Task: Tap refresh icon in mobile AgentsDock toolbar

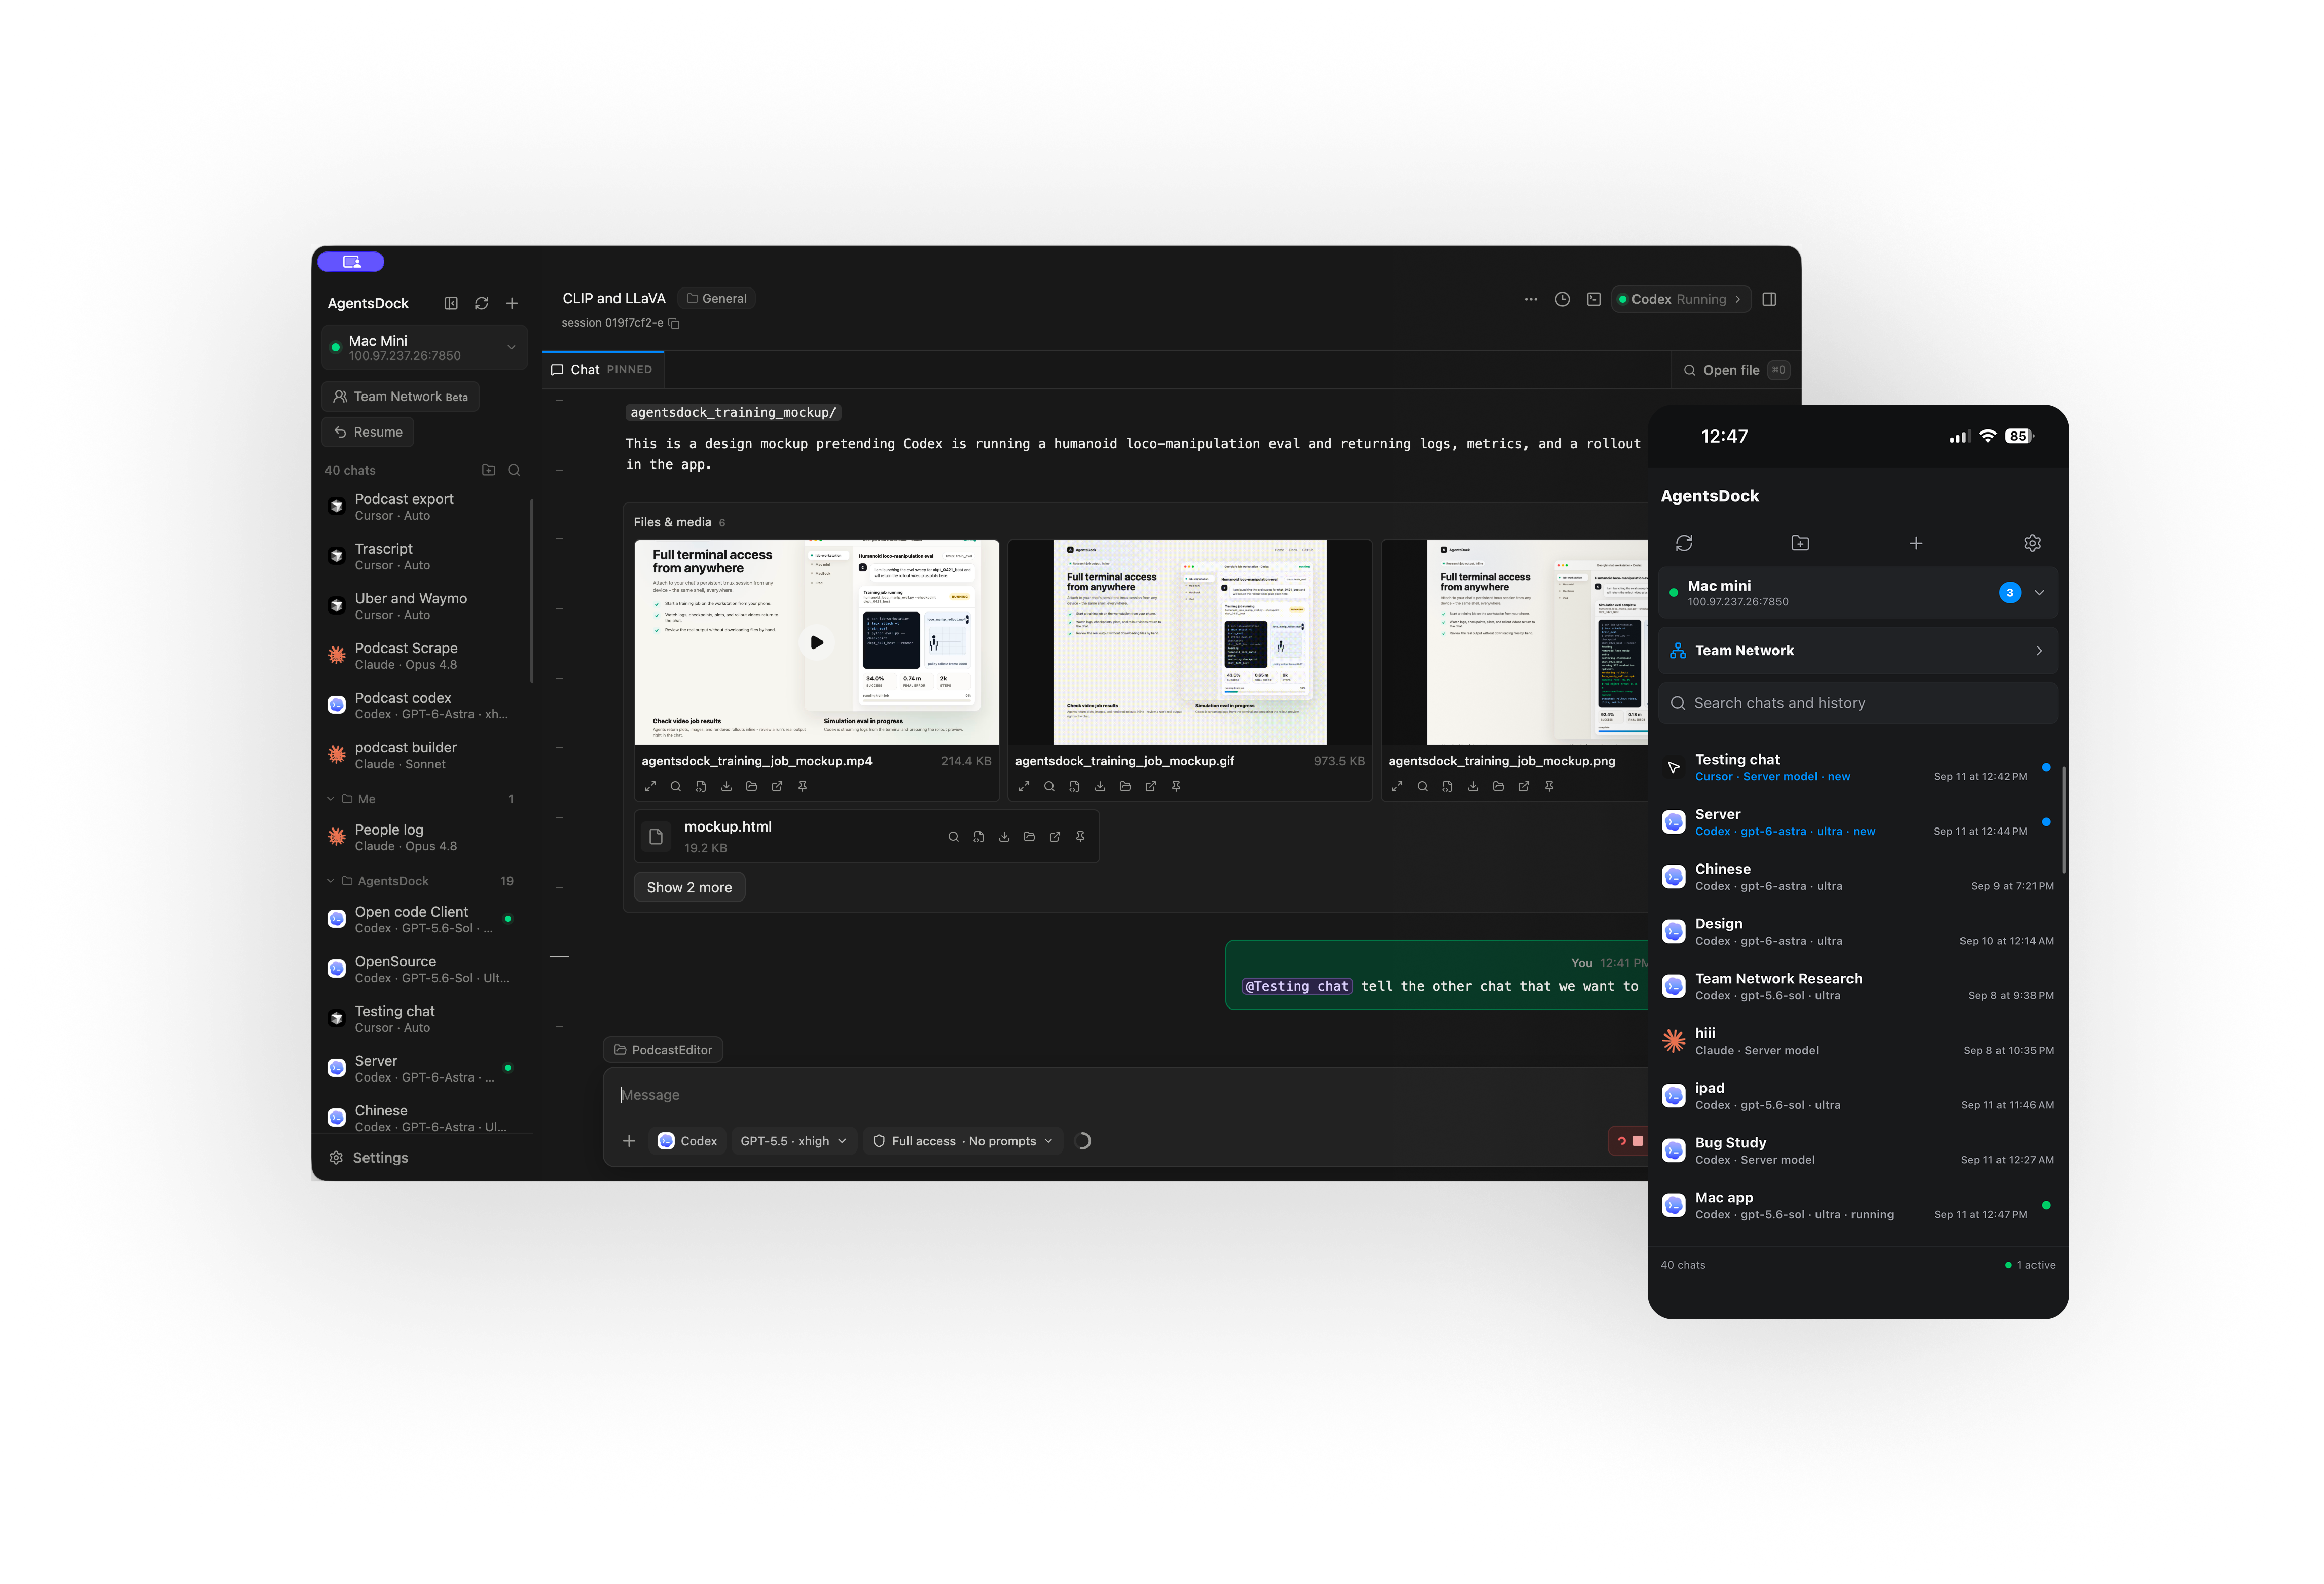Action: click(1684, 543)
